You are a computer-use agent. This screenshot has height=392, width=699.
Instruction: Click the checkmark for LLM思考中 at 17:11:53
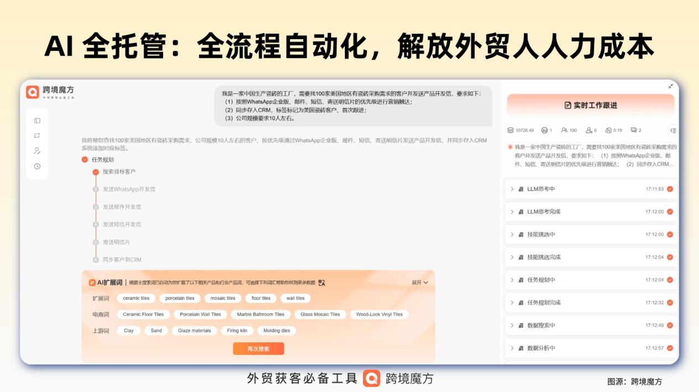click(670, 189)
